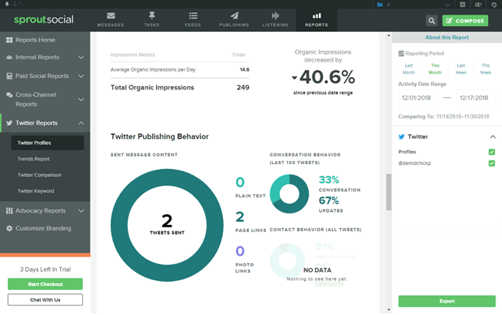Click Start Checkout button
Viewport: 502px width, 315px height.
point(45,284)
